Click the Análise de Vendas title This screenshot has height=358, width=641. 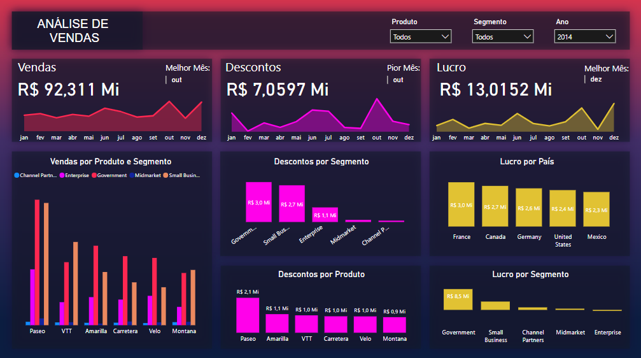[x=73, y=31]
